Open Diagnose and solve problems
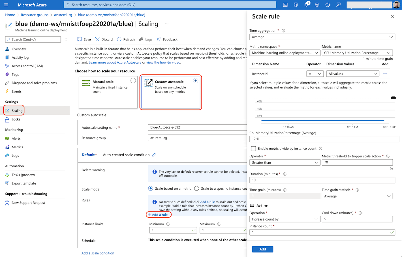 coord(34,83)
